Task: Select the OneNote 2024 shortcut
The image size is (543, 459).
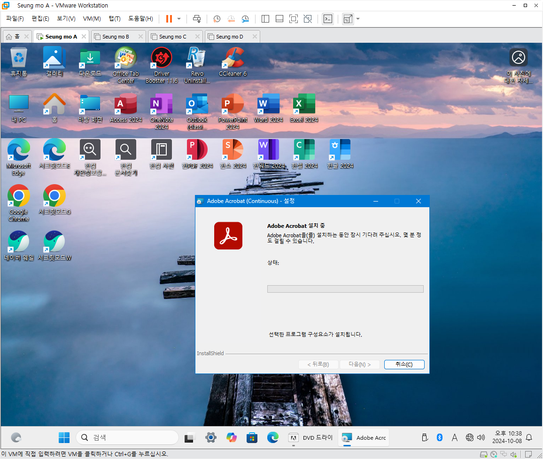Action: click(x=162, y=111)
